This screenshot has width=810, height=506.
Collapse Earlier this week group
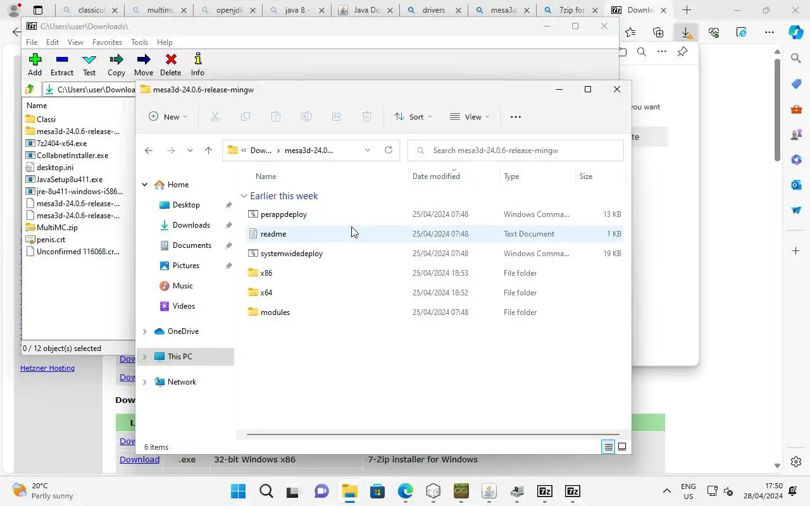pyautogui.click(x=244, y=196)
